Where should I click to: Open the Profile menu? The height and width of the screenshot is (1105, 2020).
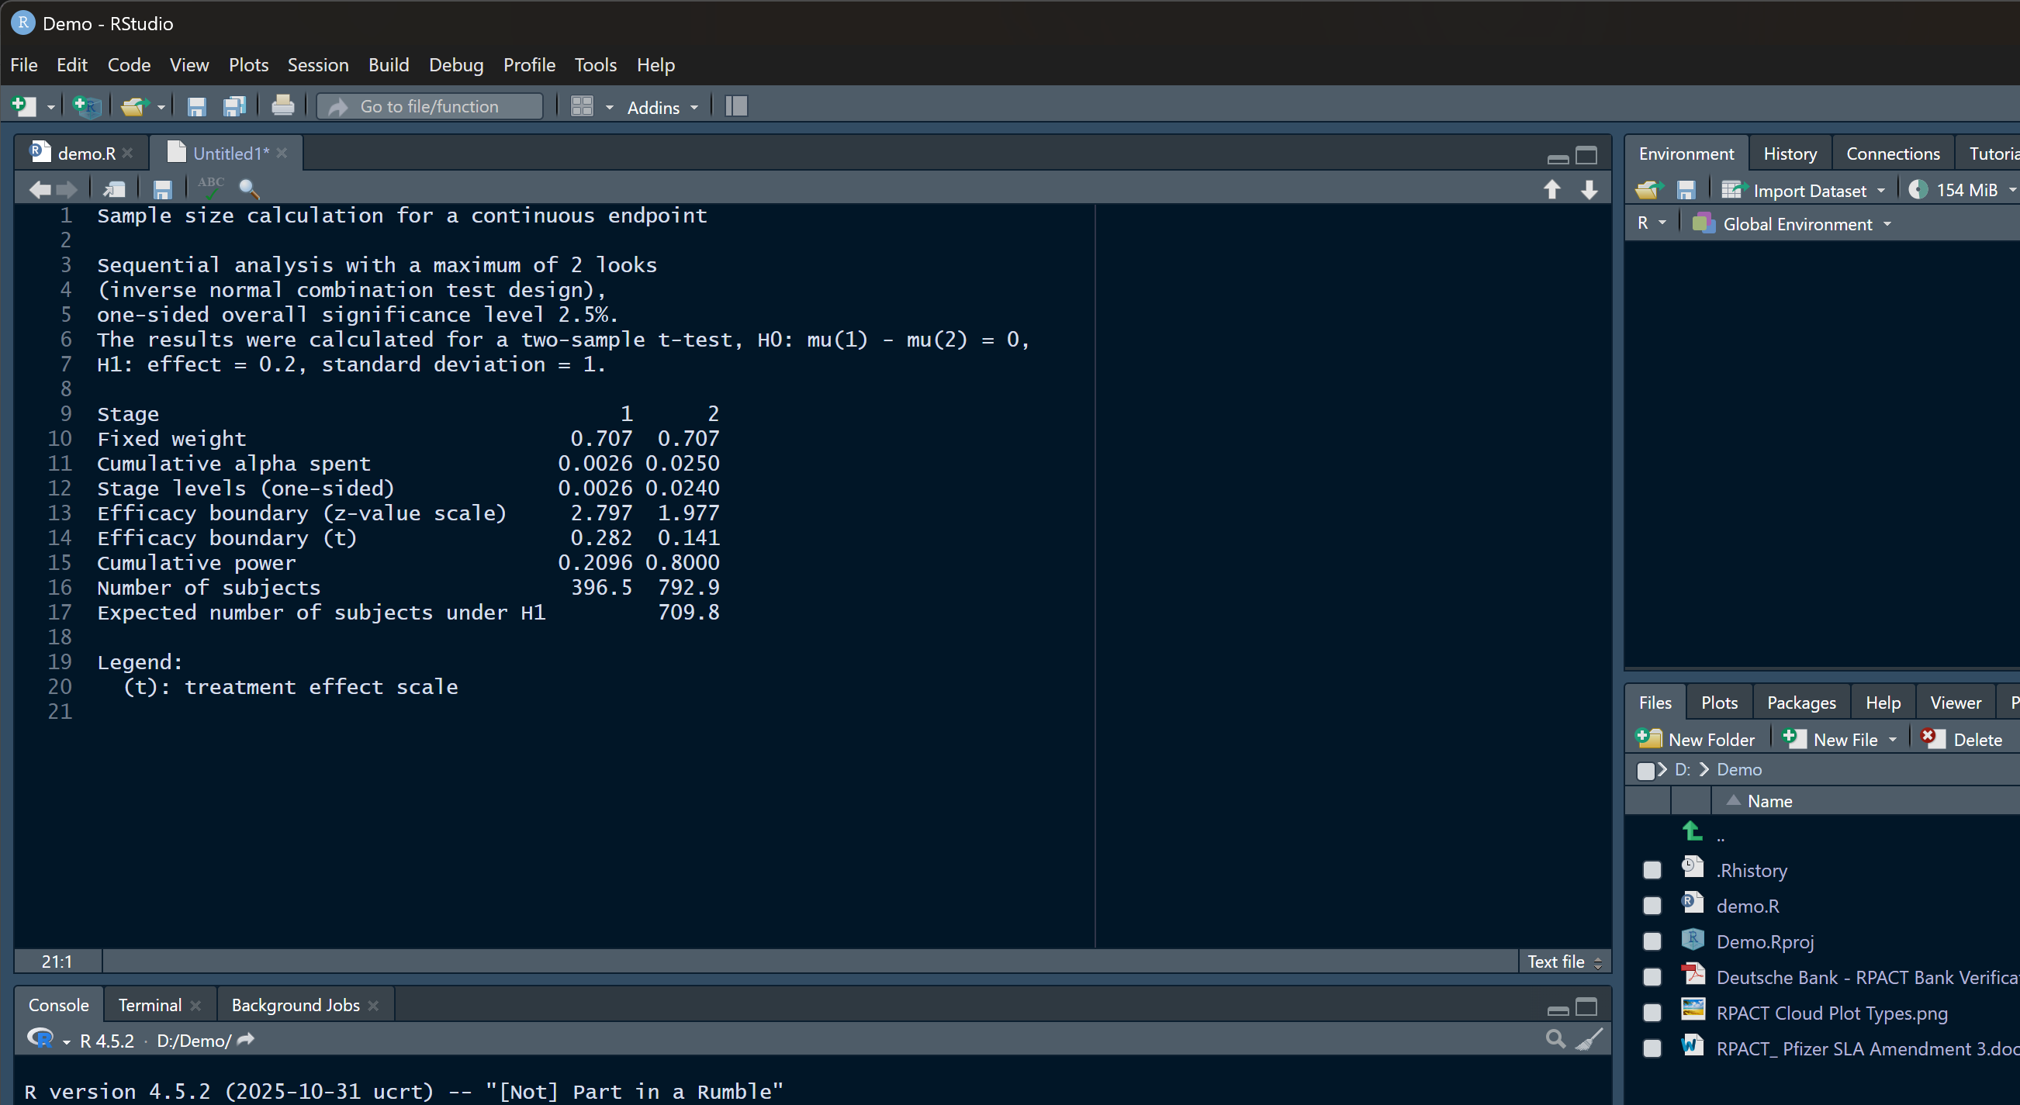[x=529, y=65]
